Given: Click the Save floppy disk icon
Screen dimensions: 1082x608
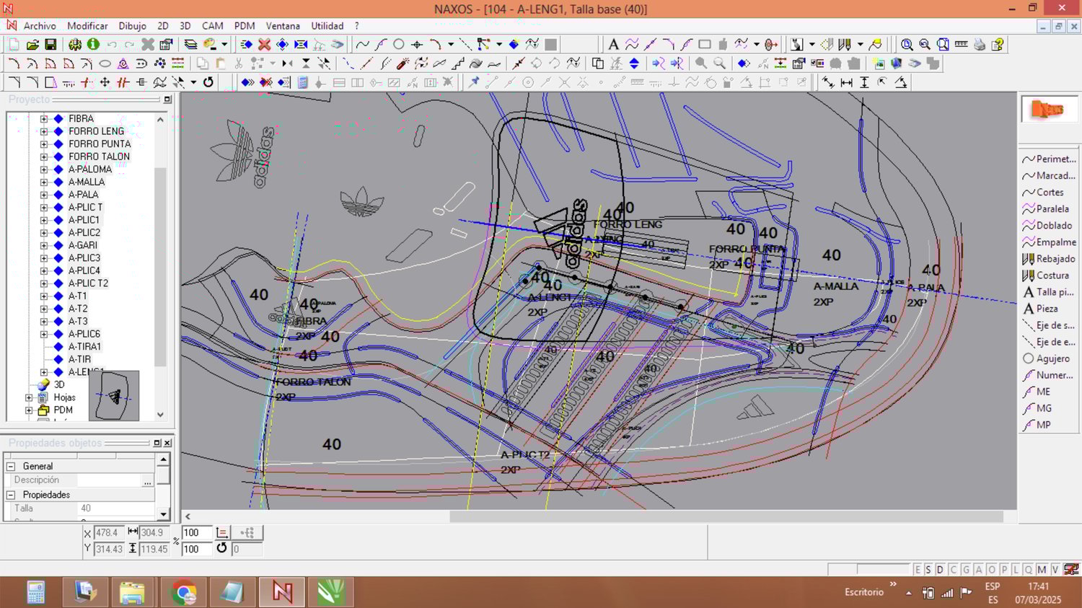Looking at the screenshot, I should coord(50,45).
